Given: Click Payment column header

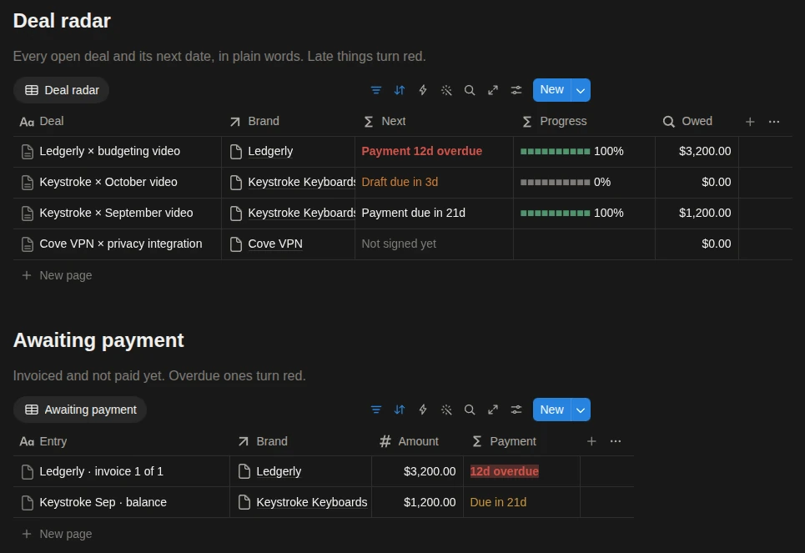Looking at the screenshot, I should click(521, 441).
